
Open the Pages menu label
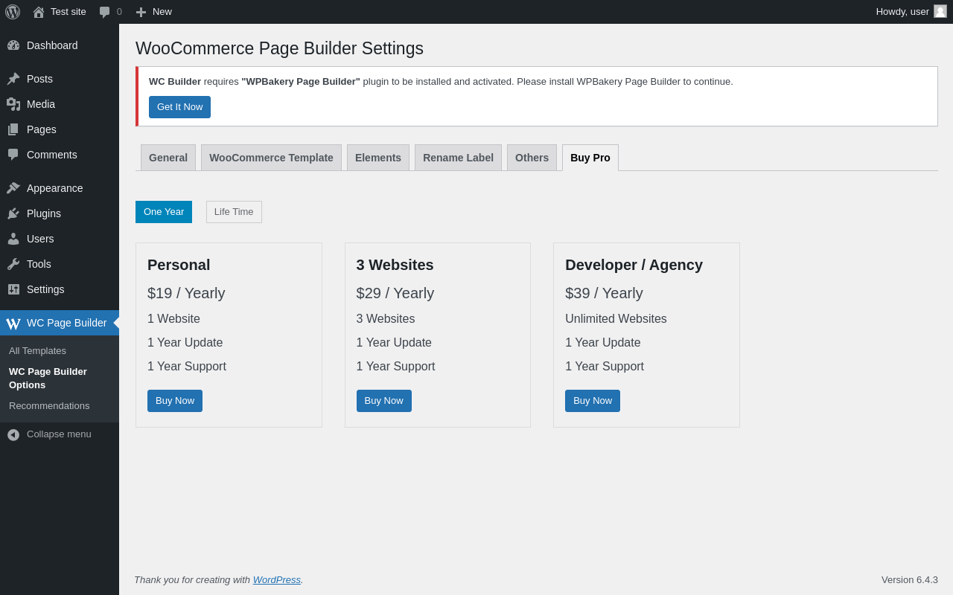pos(42,129)
